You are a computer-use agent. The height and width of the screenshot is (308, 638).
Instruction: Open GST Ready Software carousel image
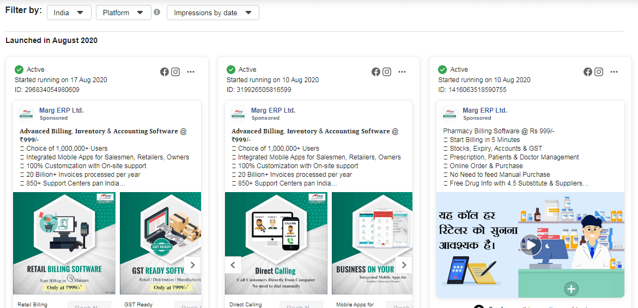click(161, 243)
